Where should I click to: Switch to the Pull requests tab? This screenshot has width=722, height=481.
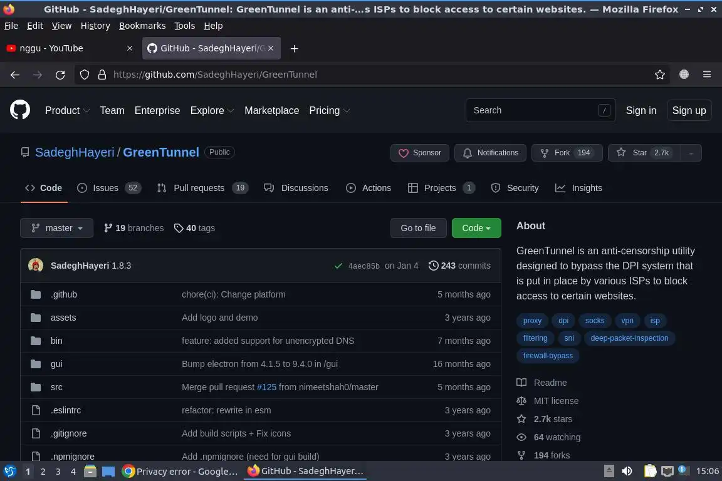pos(202,188)
